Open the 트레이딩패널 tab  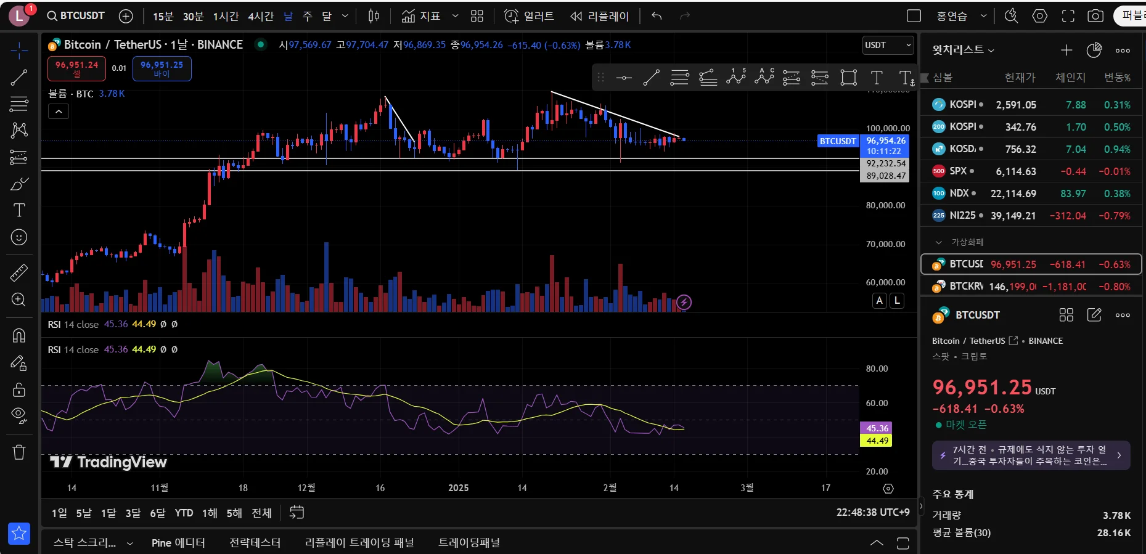[x=469, y=543]
